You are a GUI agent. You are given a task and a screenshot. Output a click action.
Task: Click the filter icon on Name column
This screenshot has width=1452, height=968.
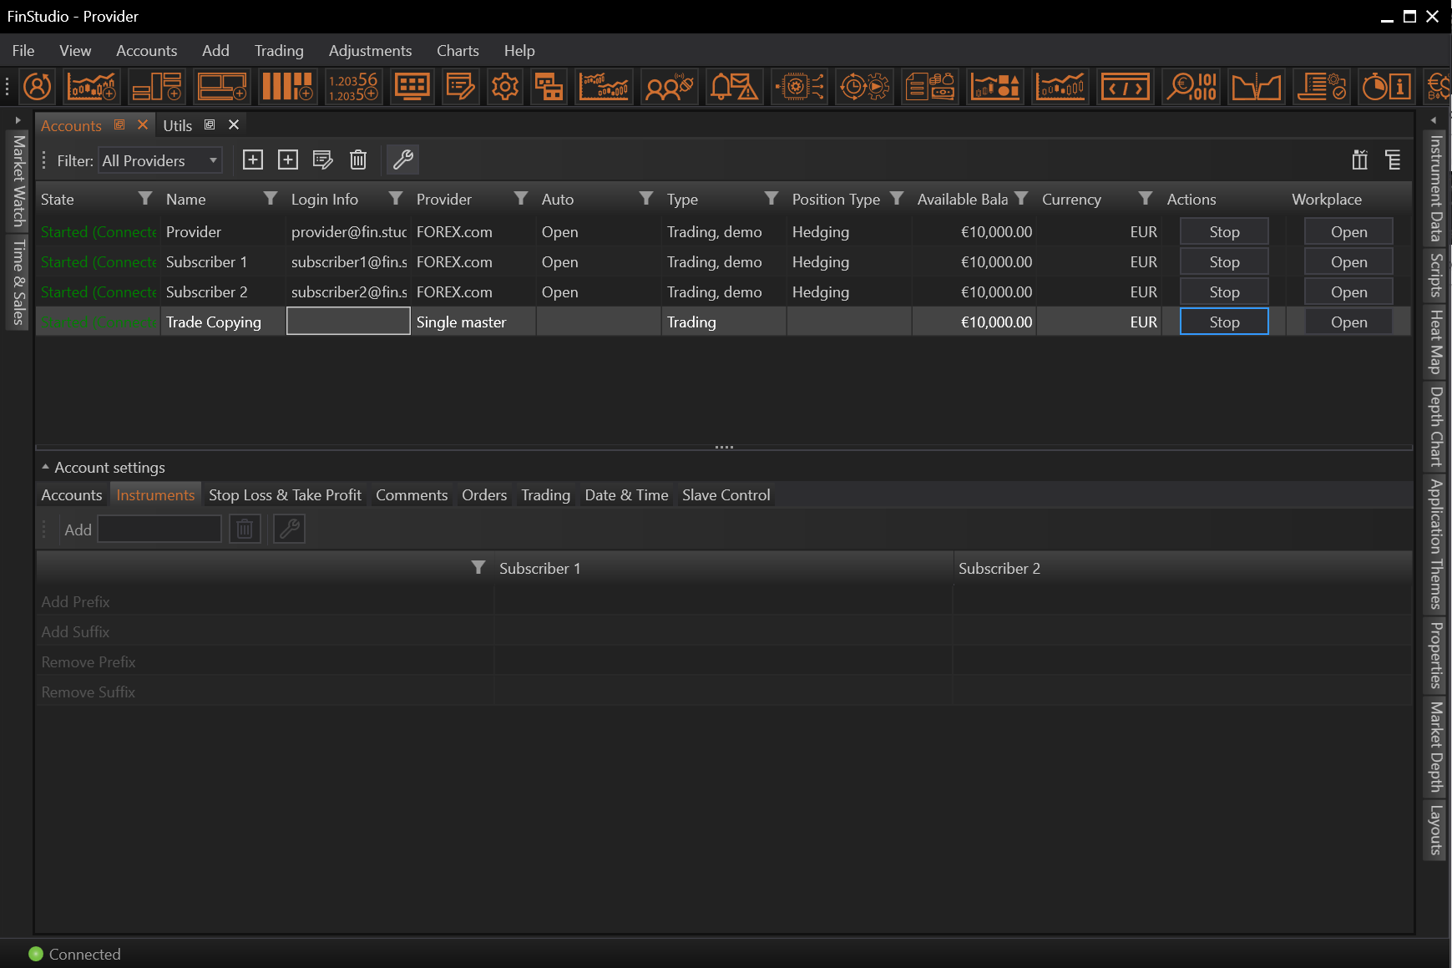click(270, 198)
